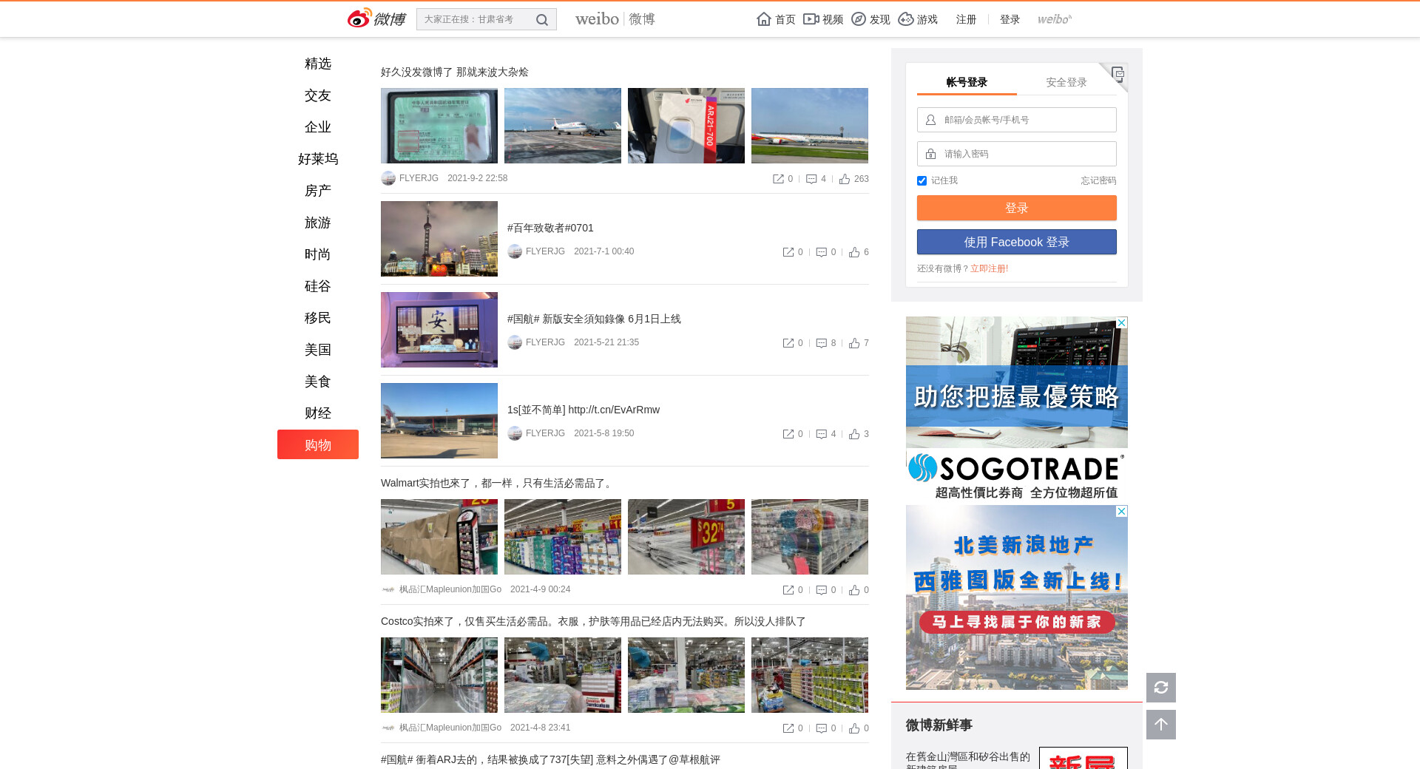Open the Walmart $32 price sign photo
This screenshot has height=769, width=1420.
coord(686,537)
